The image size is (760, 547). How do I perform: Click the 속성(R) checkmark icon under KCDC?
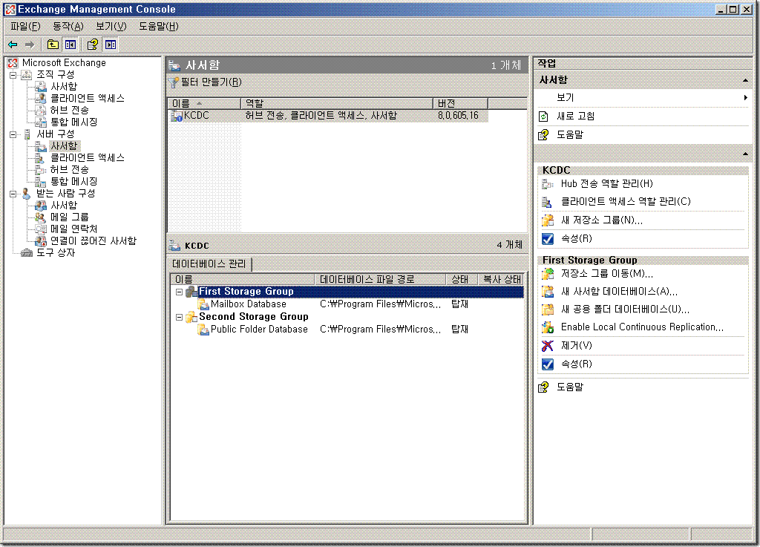[548, 239]
